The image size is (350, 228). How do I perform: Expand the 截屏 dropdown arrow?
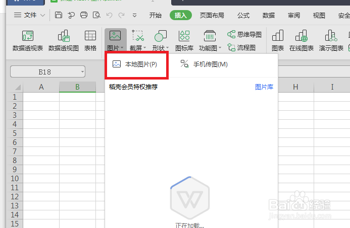click(144, 48)
